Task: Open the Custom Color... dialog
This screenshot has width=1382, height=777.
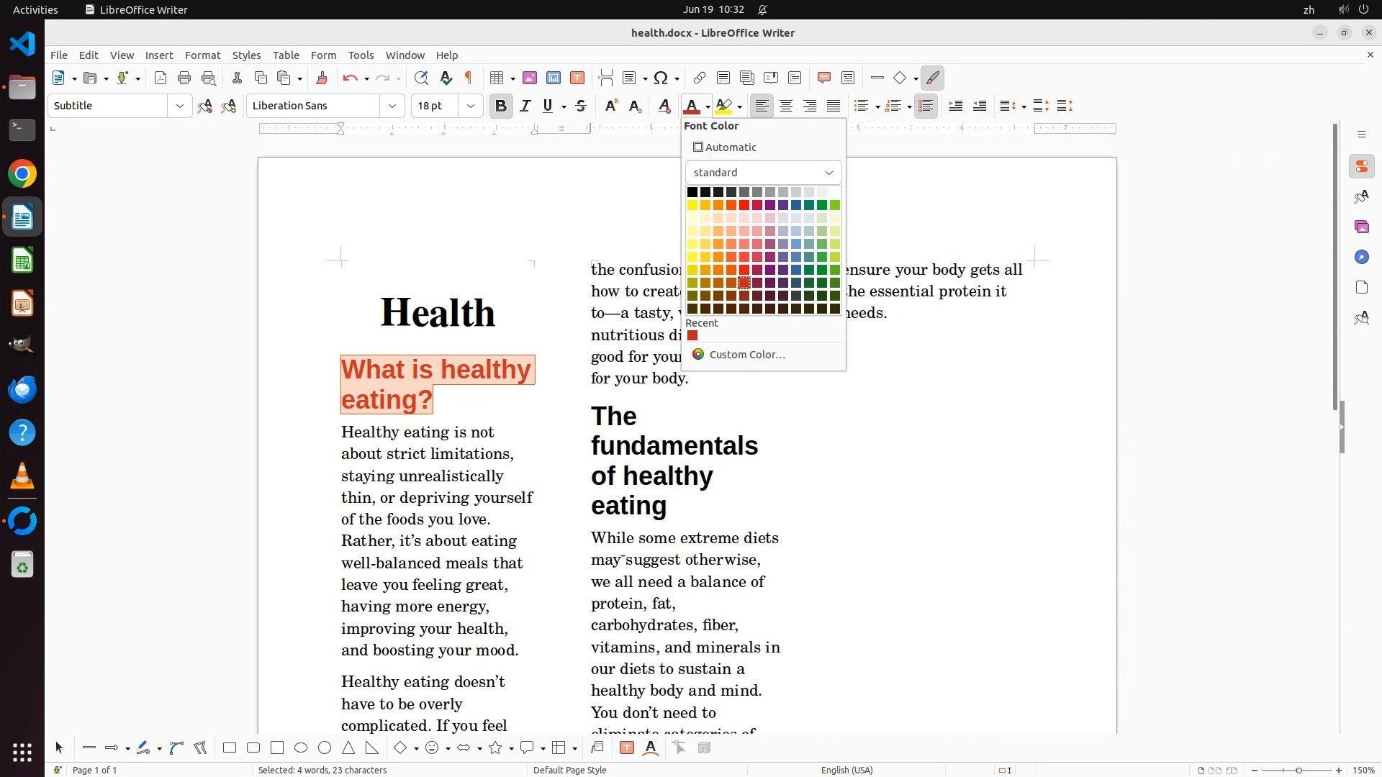Action: pos(746,355)
